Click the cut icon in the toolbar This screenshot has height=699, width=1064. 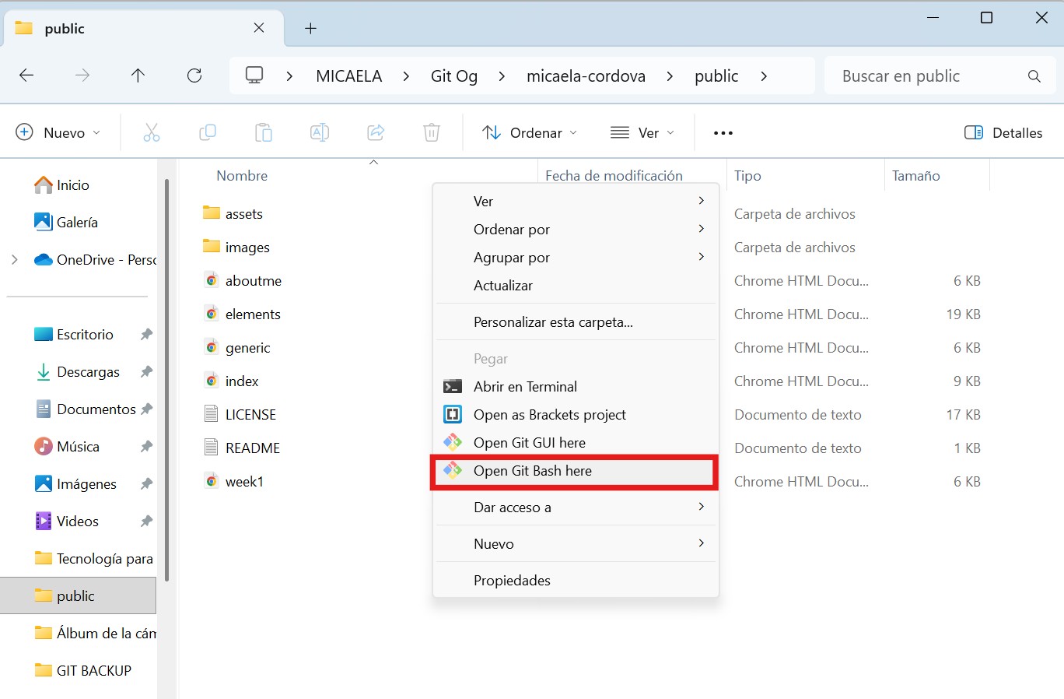pyautogui.click(x=152, y=132)
